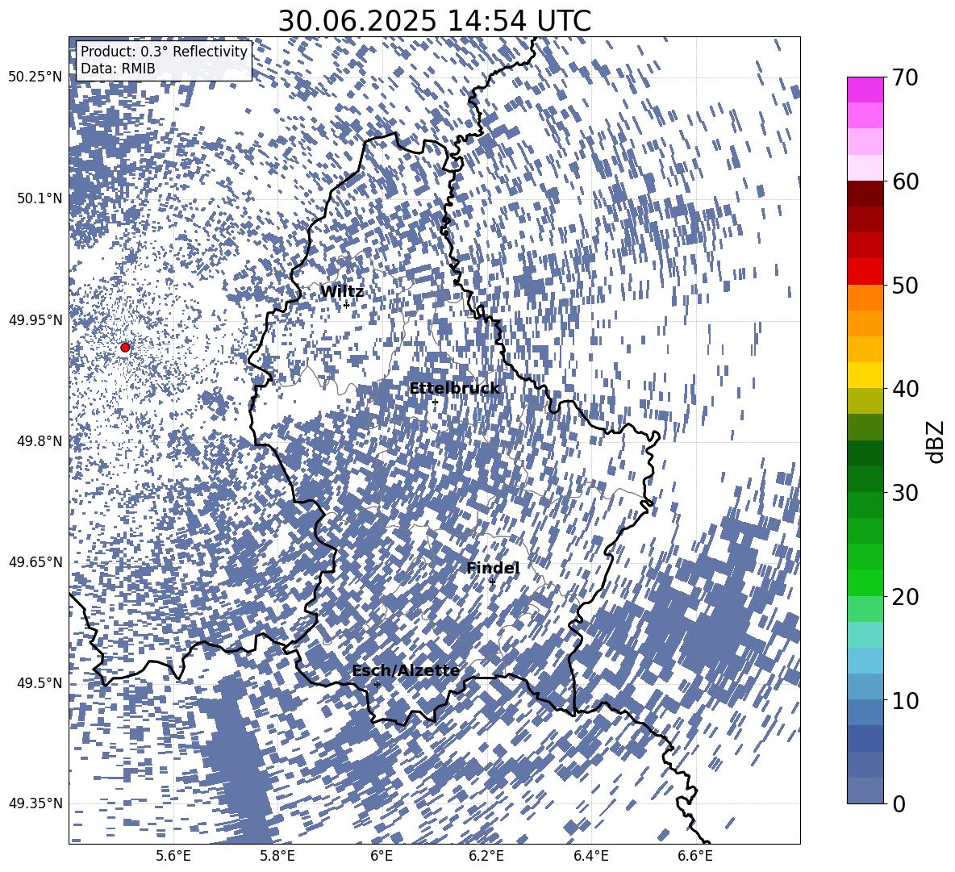Viewport: 955px width, 872px height.
Task: Click the dBZ colorbar axis label
Action: pyautogui.click(x=934, y=441)
